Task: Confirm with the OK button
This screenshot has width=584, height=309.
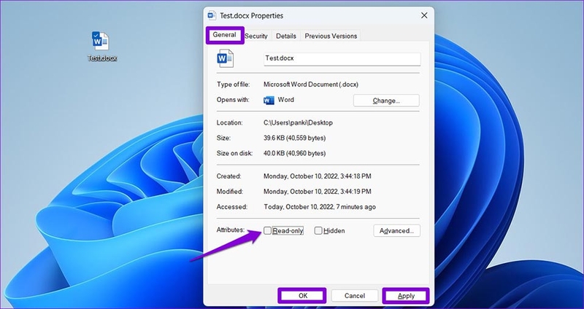Action: 302,296
